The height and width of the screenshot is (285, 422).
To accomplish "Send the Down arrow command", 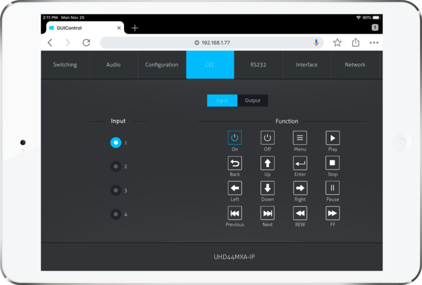I will [x=268, y=188].
